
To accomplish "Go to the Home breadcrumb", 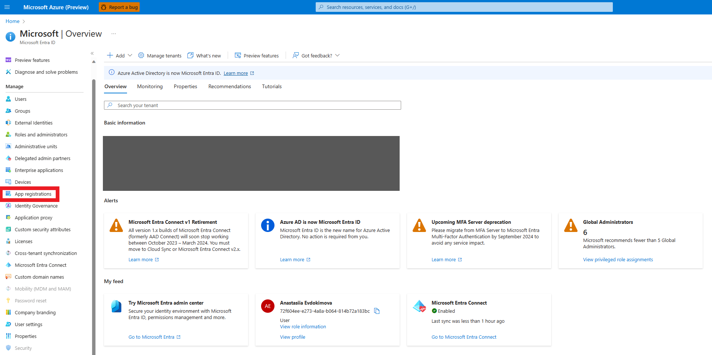I will pos(12,21).
